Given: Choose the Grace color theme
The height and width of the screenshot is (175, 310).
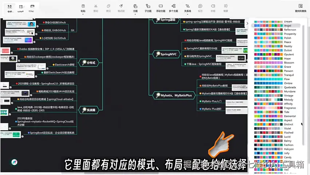Looking at the screenshot, I should [273, 67].
